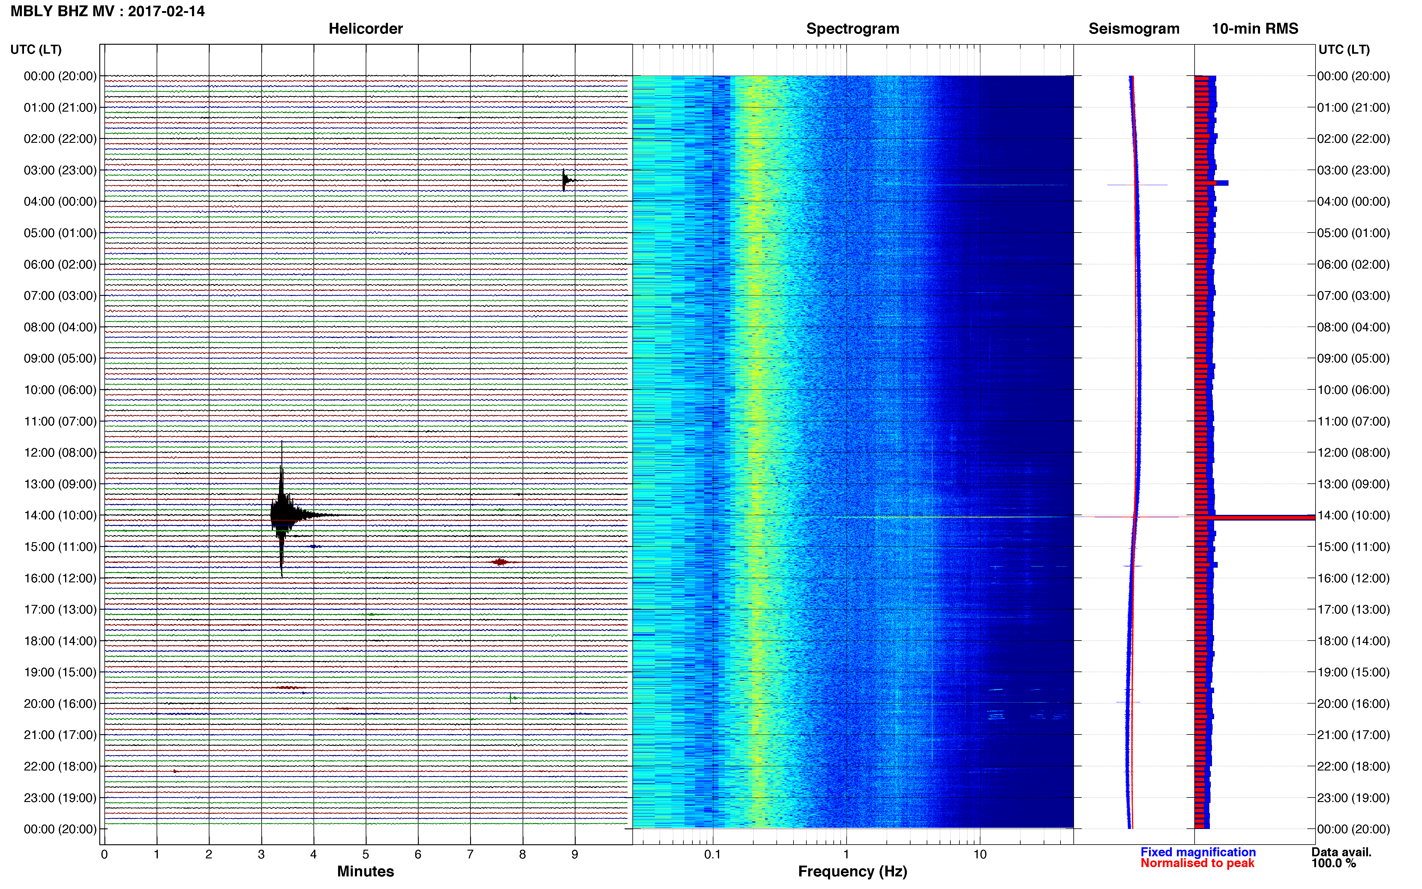Viewport: 1422px width, 889px height.
Task: Click the '0.1' frequency tick label
Action: (x=712, y=854)
